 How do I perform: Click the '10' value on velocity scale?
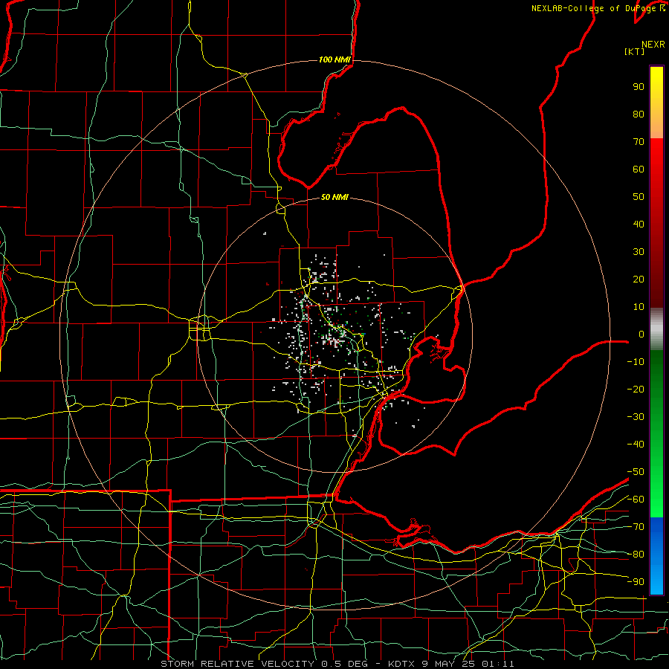tap(639, 307)
